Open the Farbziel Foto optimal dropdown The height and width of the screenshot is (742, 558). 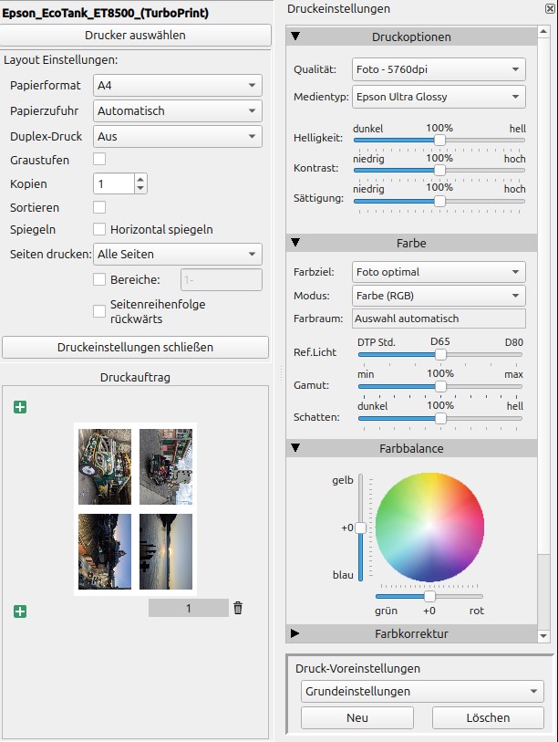tap(439, 272)
